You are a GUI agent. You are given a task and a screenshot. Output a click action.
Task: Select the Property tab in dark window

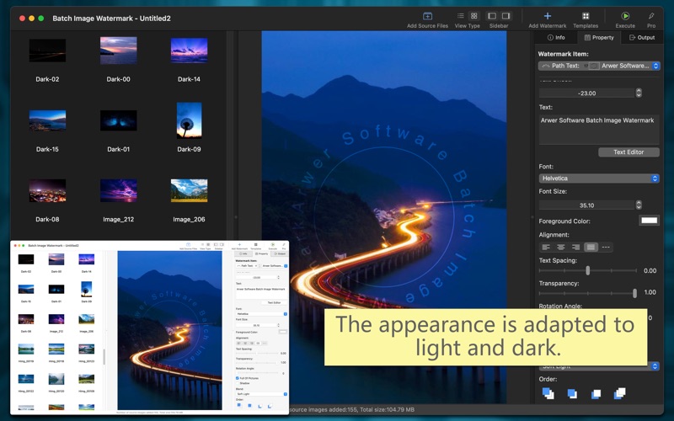click(x=599, y=37)
